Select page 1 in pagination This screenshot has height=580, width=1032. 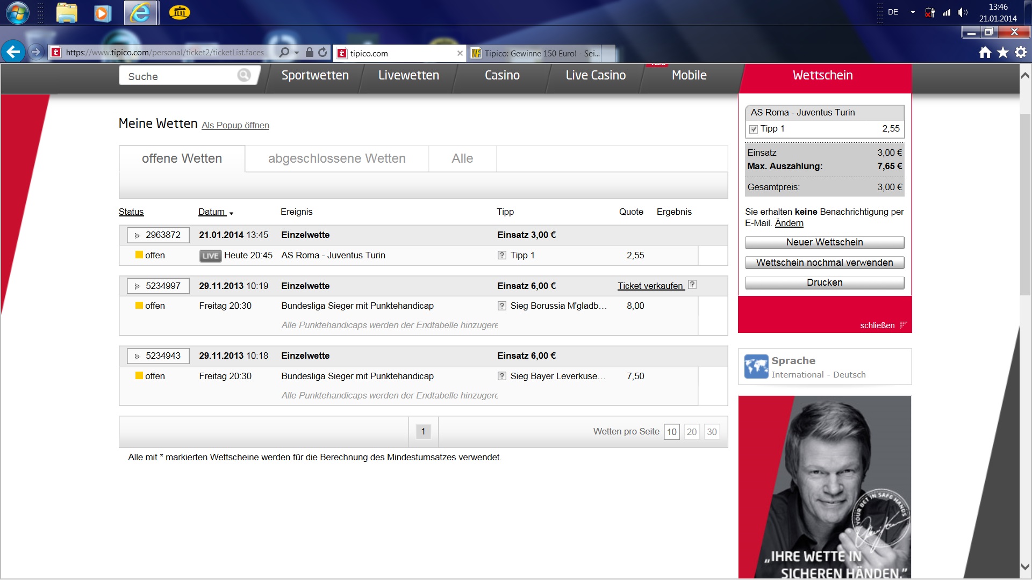pyautogui.click(x=423, y=431)
